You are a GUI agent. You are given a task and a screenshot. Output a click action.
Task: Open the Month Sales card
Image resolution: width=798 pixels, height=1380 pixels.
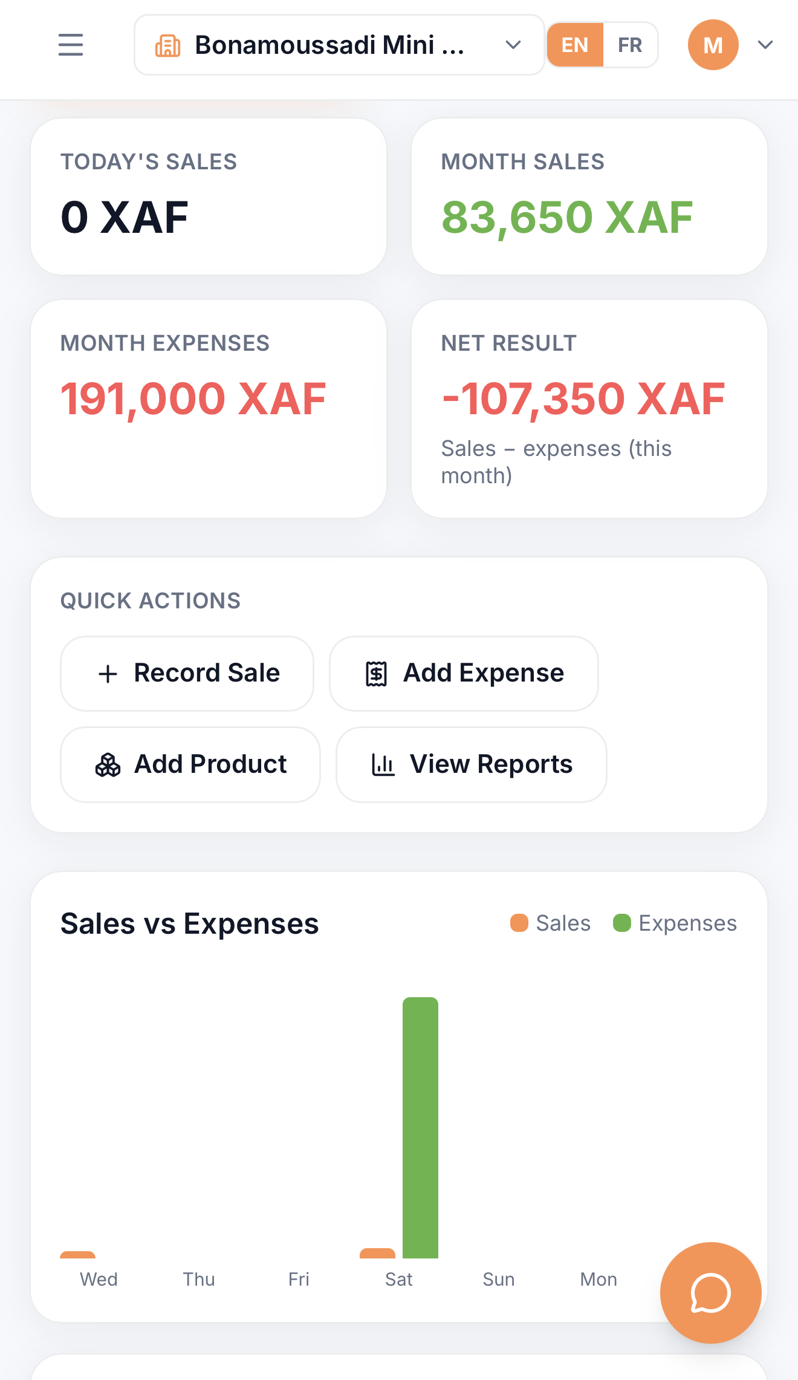click(x=589, y=197)
